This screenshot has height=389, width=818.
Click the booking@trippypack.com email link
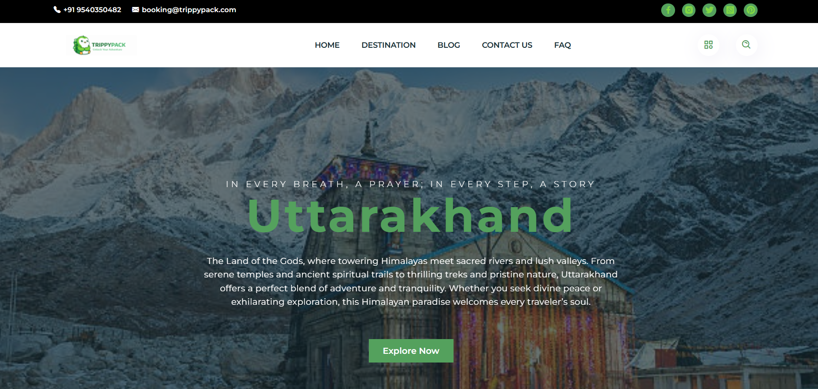click(x=189, y=10)
